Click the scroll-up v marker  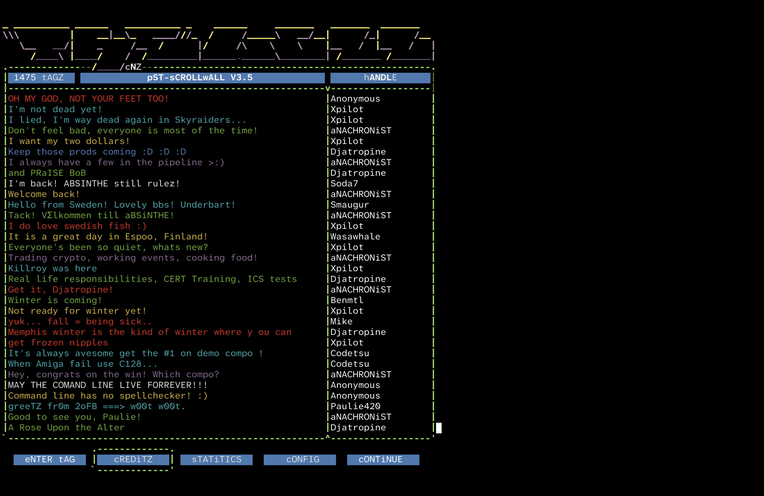click(327, 89)
